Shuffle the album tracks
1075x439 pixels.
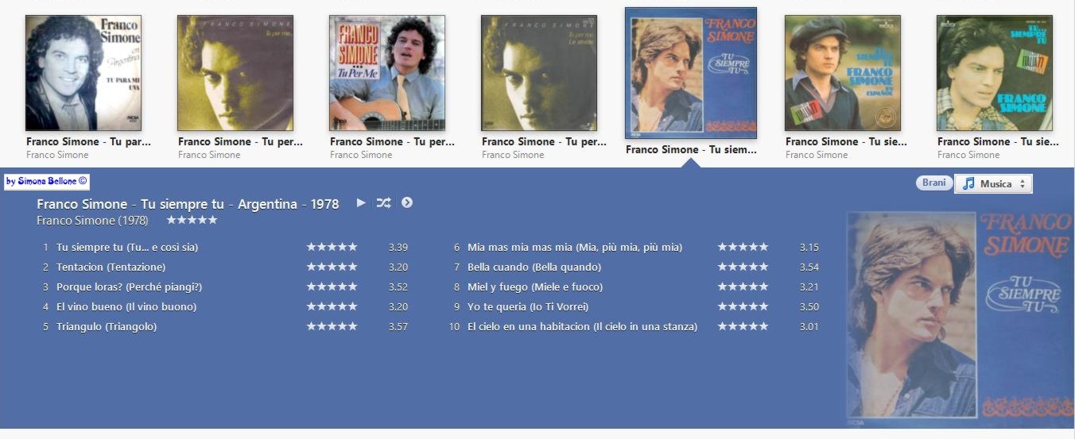pyautogui.click(x=383, y=202)
